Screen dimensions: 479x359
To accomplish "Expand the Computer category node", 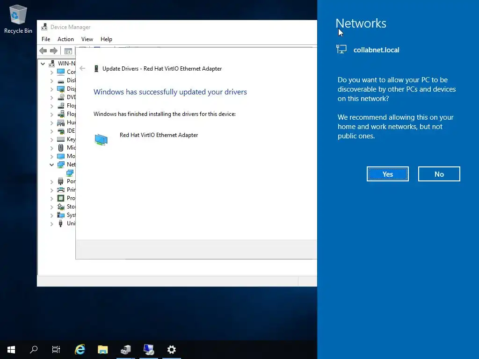I will point(51,72).
